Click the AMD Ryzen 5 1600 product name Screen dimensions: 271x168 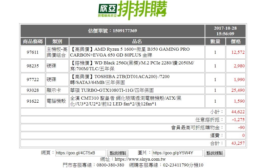tap(130, 52)
